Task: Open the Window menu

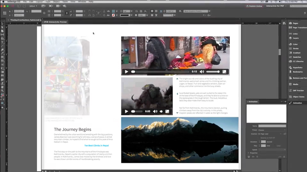Action: (82, 2)
